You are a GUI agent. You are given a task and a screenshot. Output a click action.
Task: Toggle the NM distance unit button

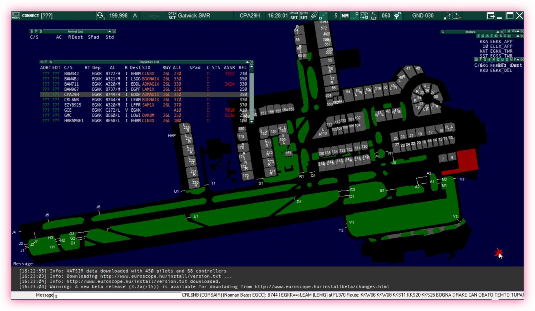coord(345,16)
